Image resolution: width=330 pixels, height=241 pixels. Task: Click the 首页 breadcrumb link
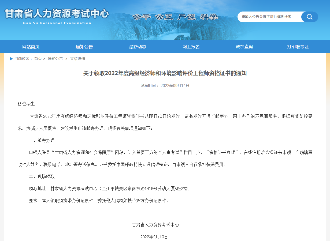click(x=38, y=59)
